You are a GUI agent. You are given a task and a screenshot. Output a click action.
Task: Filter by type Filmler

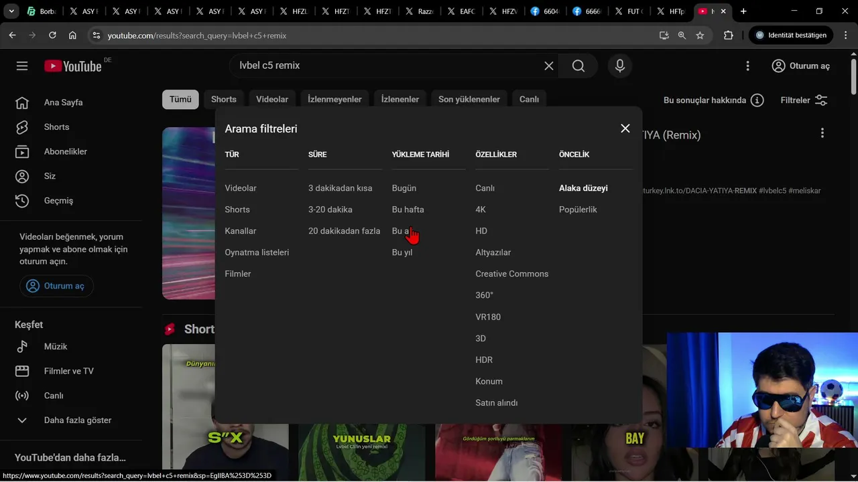point(238,274)
